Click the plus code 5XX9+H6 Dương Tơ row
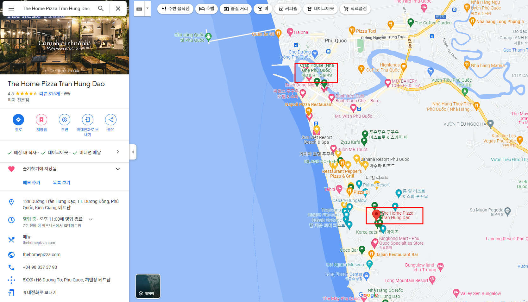The width and height of the screenshot is (528, 302). click(x=65, y=280)
